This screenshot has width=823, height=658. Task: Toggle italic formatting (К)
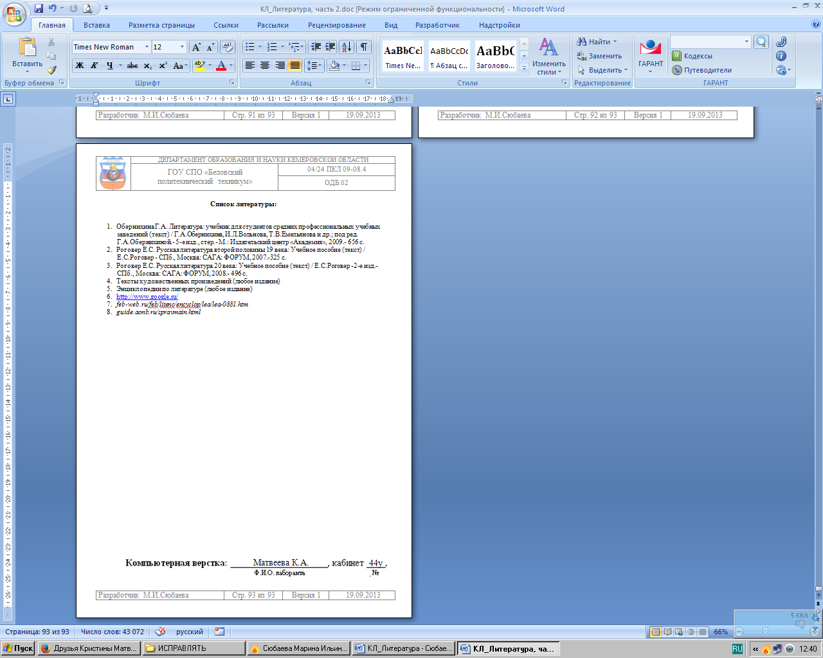pyautogui.click(x=95, y=66)
